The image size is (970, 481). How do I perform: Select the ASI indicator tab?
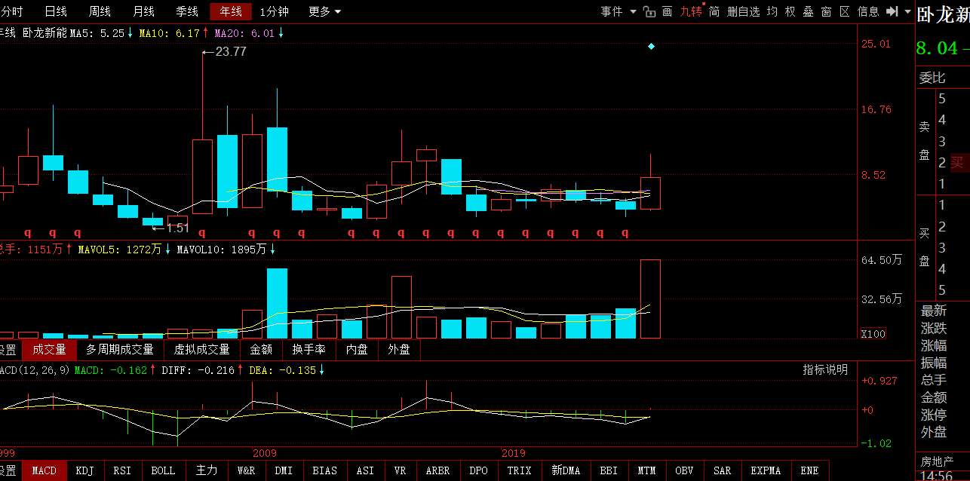(x=365, y=470)
